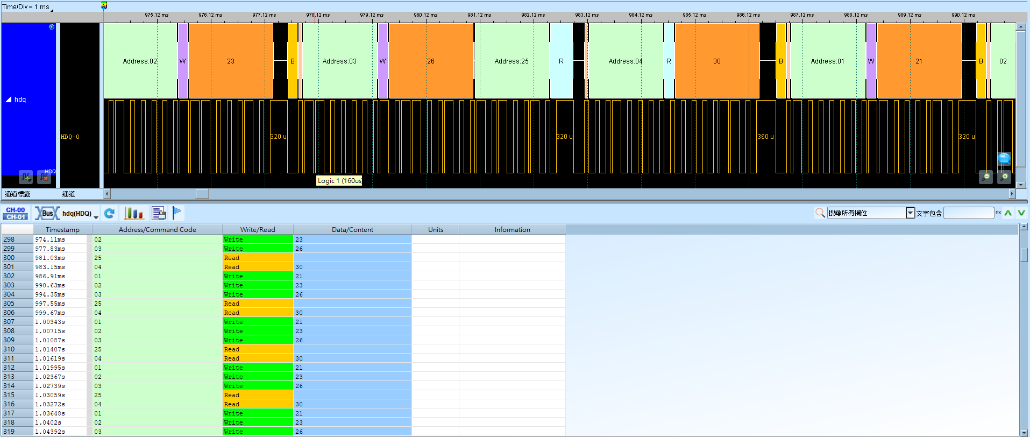
Task: Click the add channel waveform icon
Action: click(26, 177)
